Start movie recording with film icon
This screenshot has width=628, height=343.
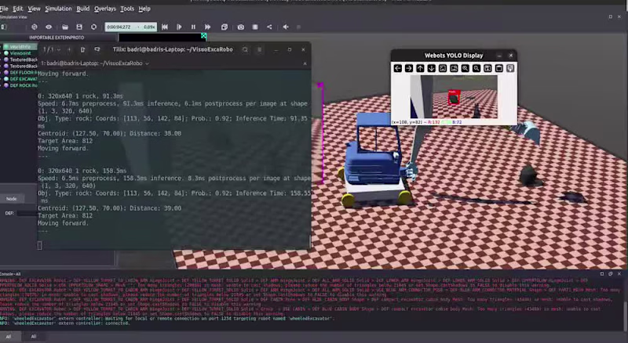click(255, 27)
